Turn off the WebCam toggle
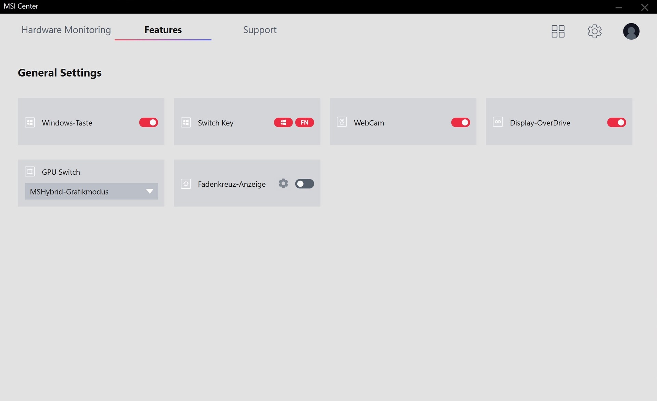 coord(461,122)
